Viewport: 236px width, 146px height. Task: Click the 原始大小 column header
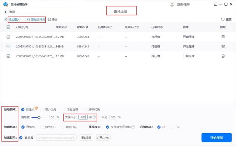tap(62, 27)
